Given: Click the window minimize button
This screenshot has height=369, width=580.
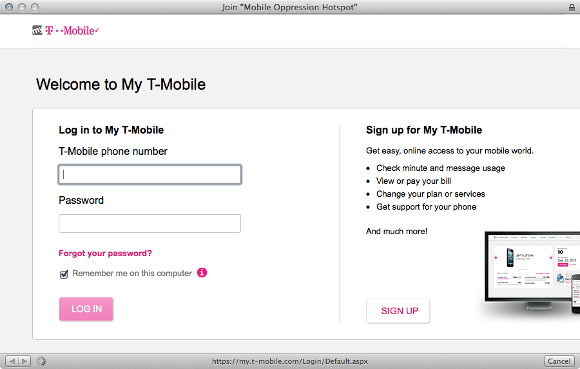Looking at the screenshot, I should pos(22,7).
